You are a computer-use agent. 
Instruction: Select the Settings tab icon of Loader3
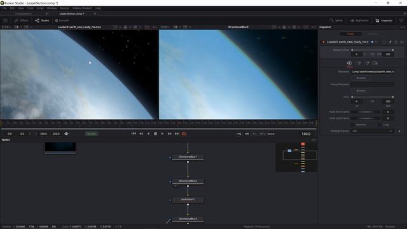point(375,63)
